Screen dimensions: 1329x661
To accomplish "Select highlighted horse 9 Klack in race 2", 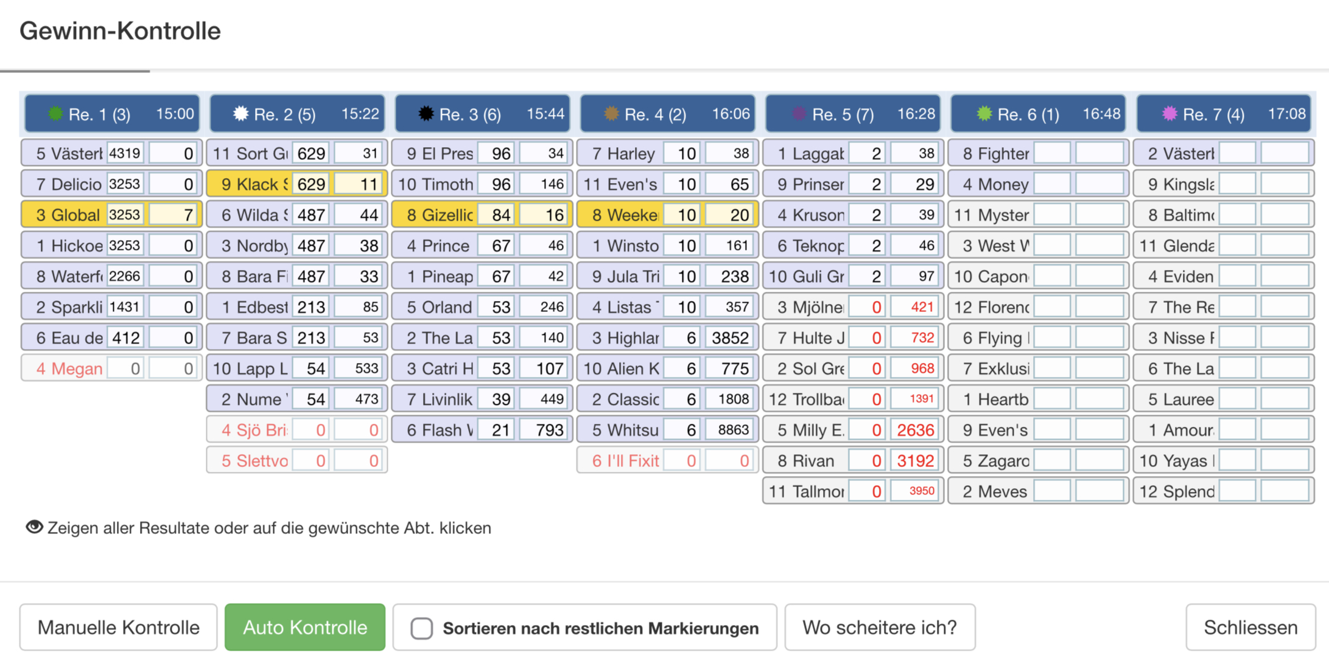I will coord(296,184).
